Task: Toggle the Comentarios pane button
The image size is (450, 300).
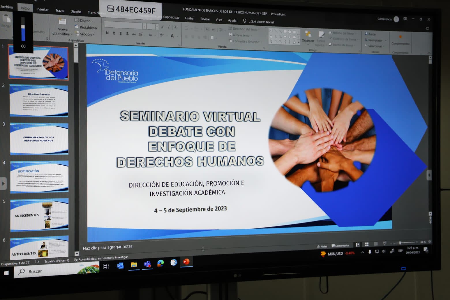Action: (x=340, y=246)
